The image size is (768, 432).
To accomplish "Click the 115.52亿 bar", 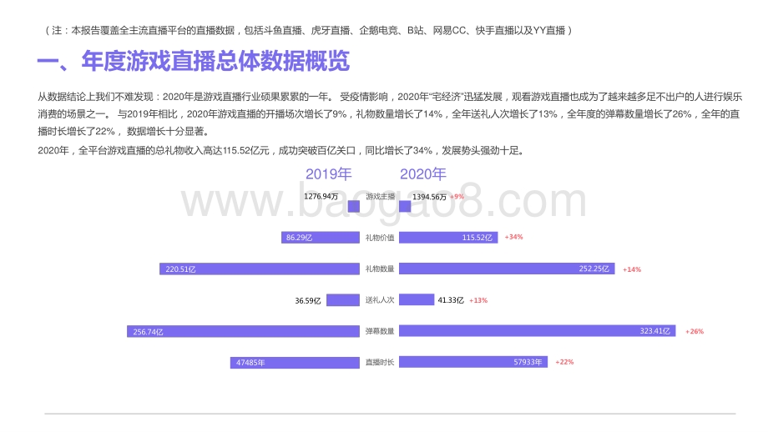I will point(448,238).
